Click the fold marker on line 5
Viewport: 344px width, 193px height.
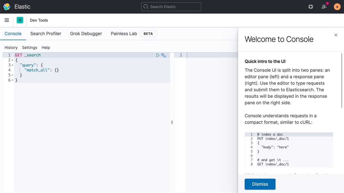pos(12,75)
